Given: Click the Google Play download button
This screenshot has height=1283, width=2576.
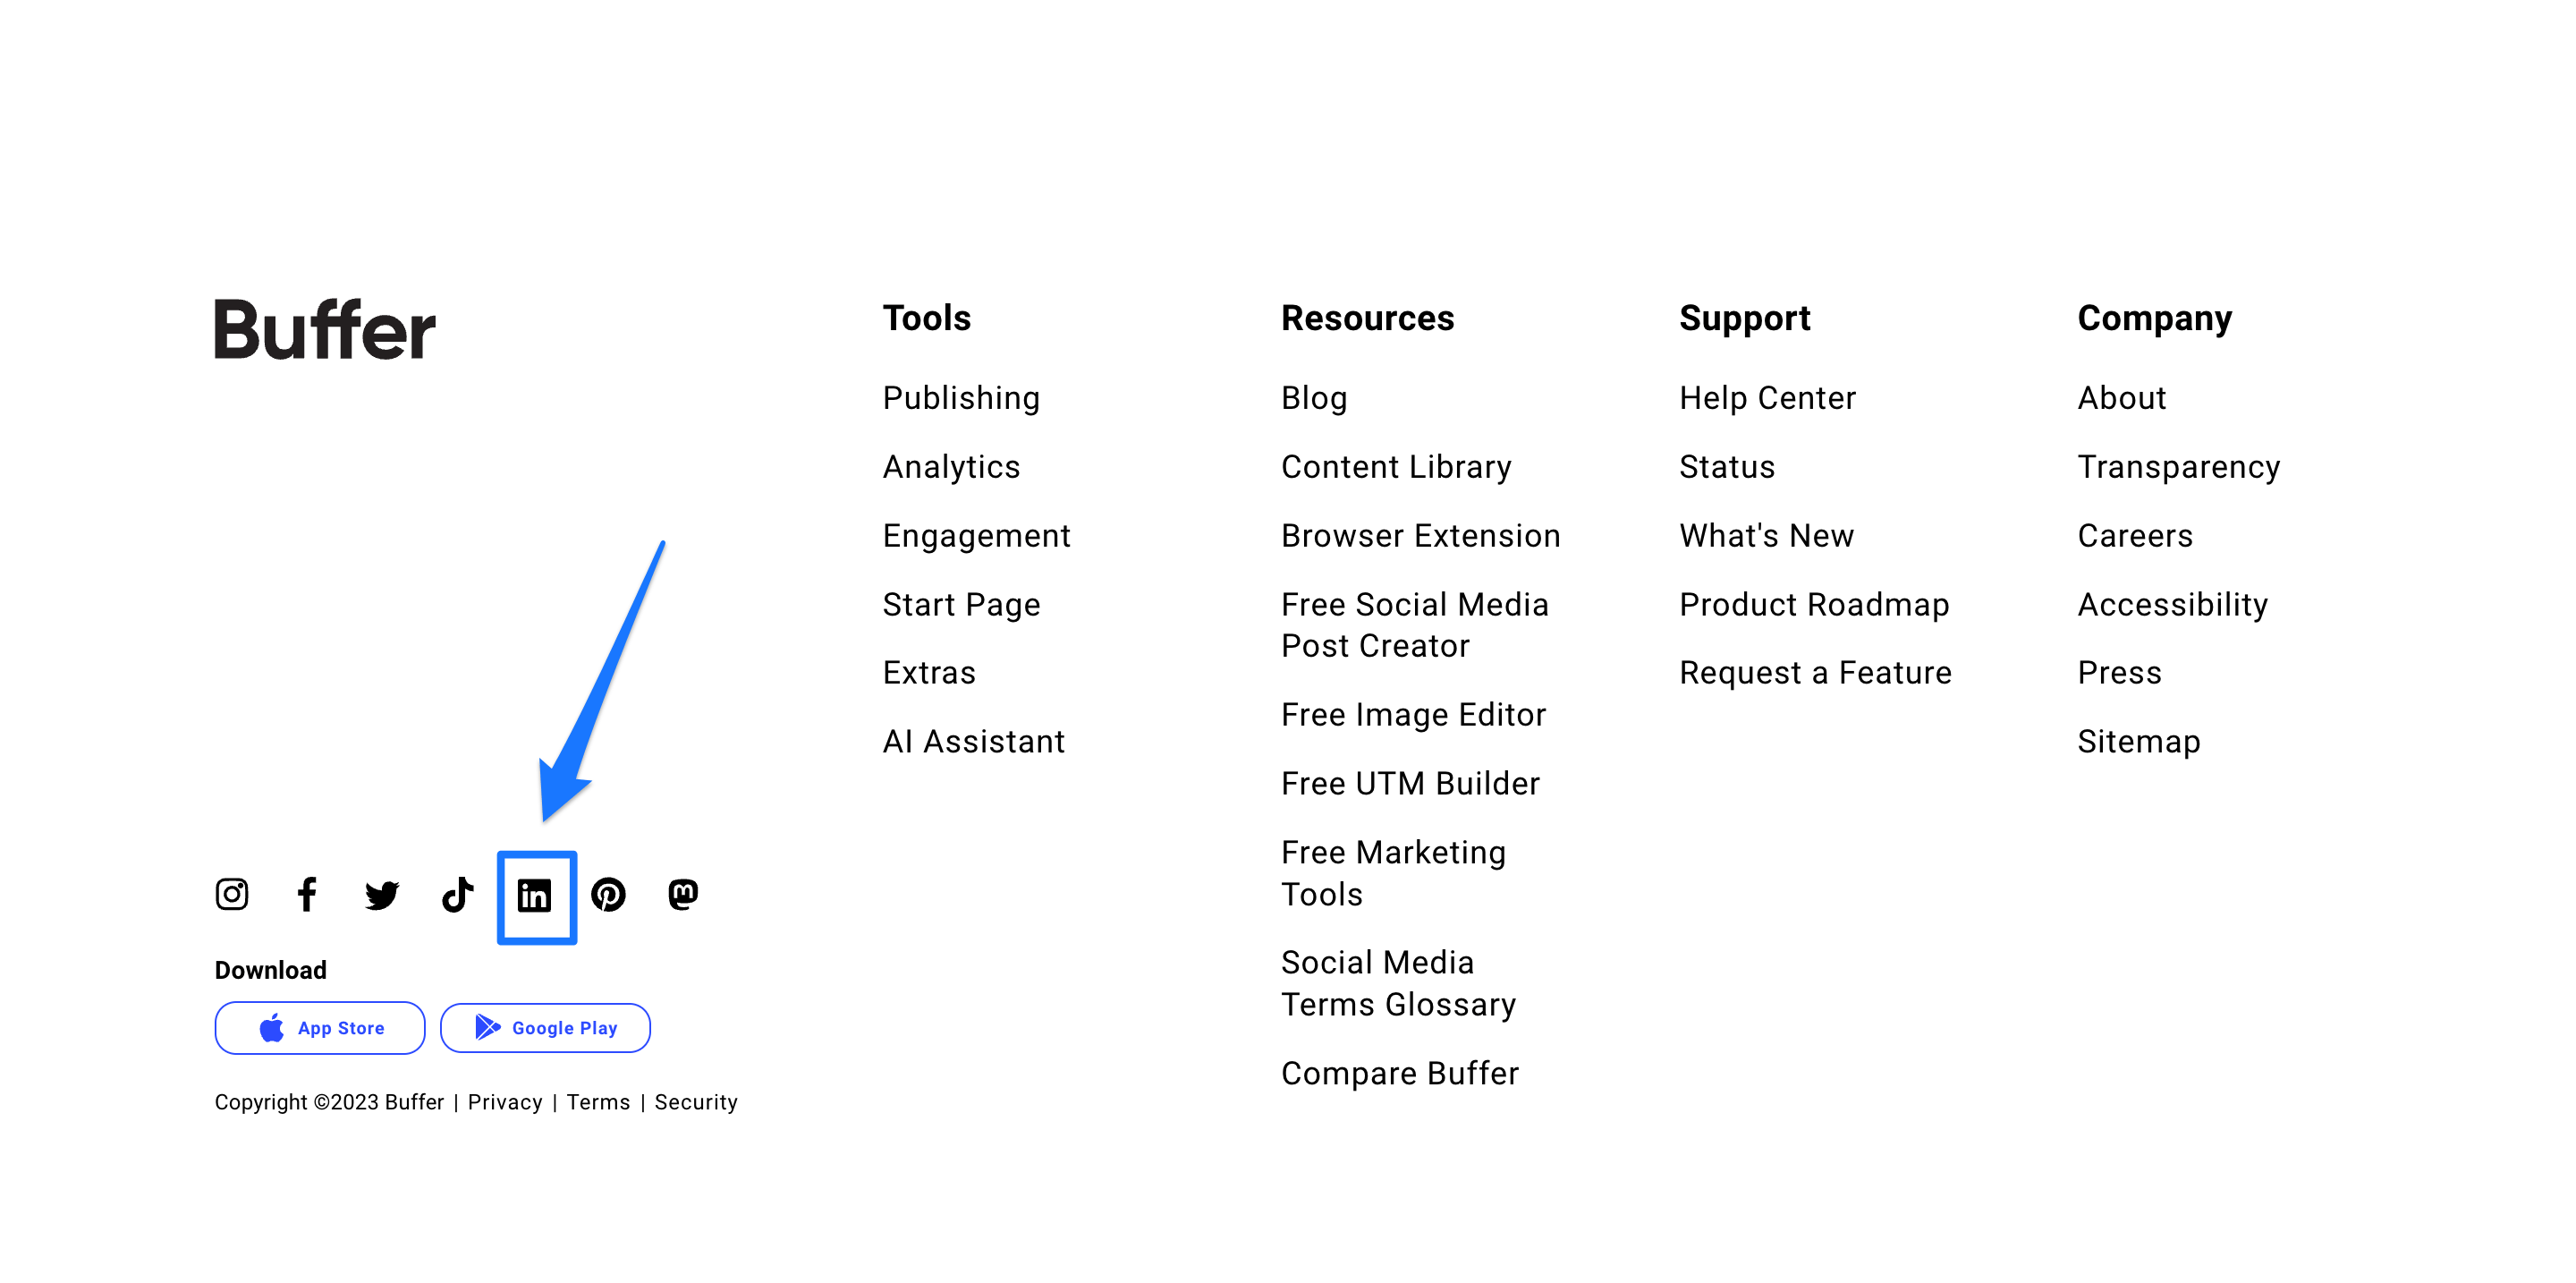Looking at the screenshot, I should (x=546, y=1028).
